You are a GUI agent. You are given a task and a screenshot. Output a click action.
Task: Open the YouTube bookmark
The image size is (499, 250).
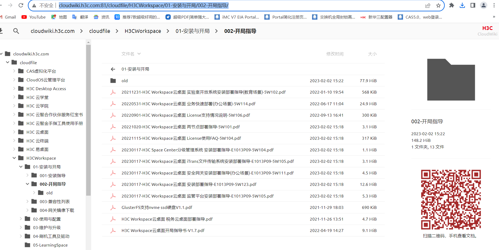click(33, 17)
